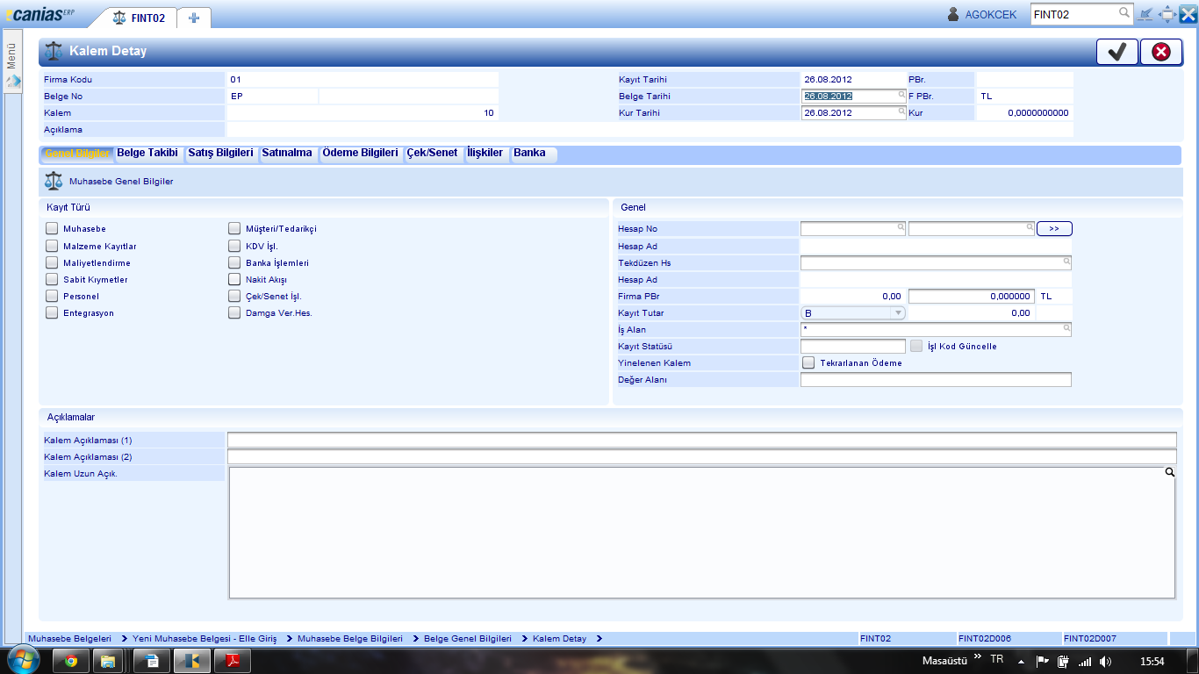Screen dimensions: 1199x674
Task: Open the Satış Bilgileri tab
Action: point(221,154)
